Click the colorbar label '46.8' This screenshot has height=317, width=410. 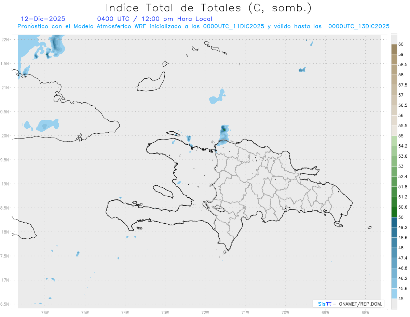[x=403, y=268]
